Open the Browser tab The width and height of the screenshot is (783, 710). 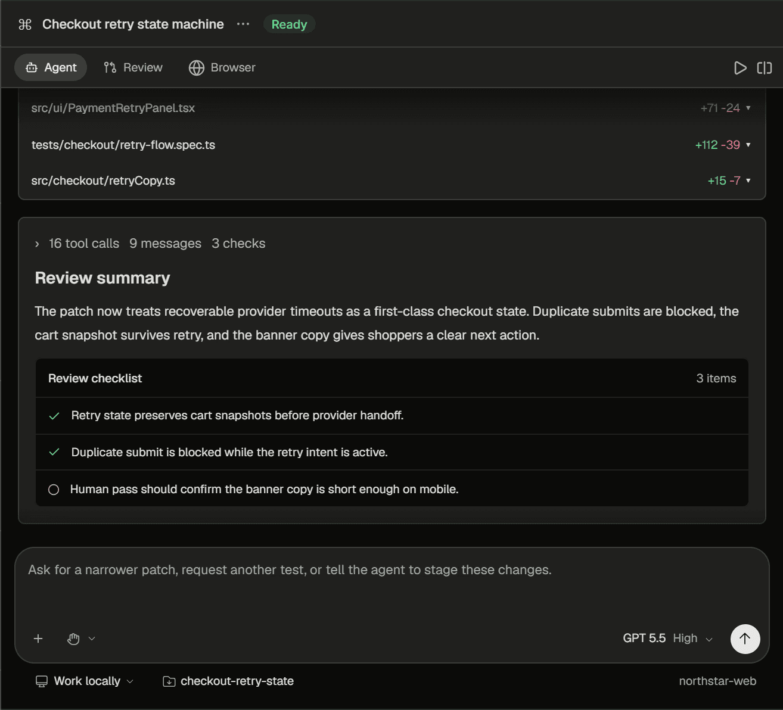(x=222, y=67)
